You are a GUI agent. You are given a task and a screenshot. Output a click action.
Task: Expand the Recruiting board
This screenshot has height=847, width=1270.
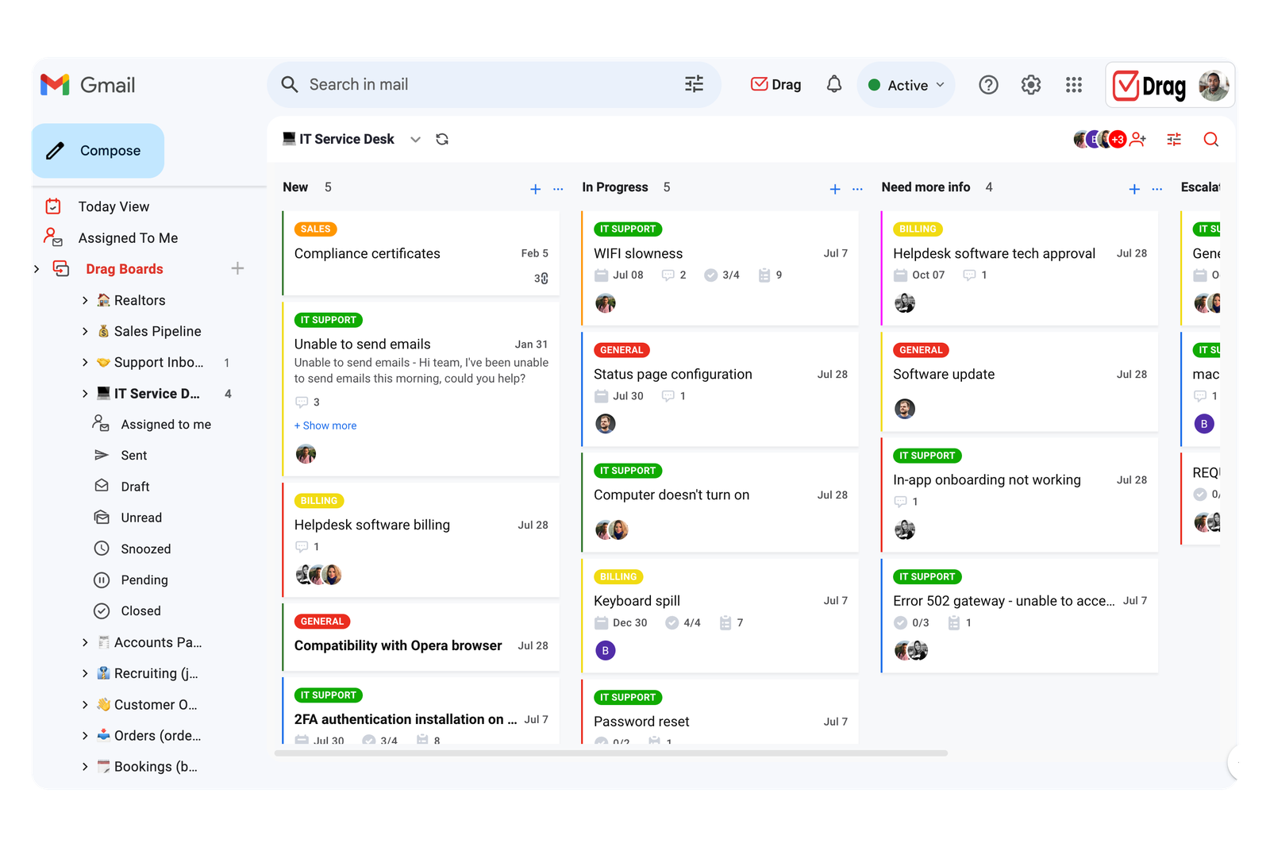85,673
